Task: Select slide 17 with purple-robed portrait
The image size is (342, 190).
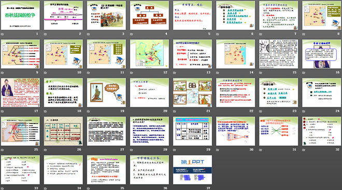Action: 20,92
